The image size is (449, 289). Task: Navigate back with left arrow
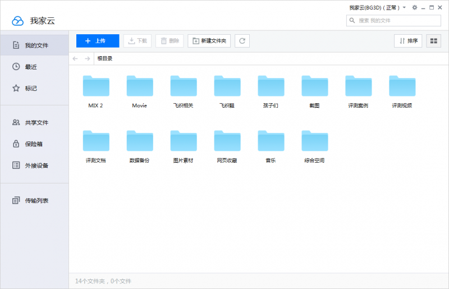76,58
